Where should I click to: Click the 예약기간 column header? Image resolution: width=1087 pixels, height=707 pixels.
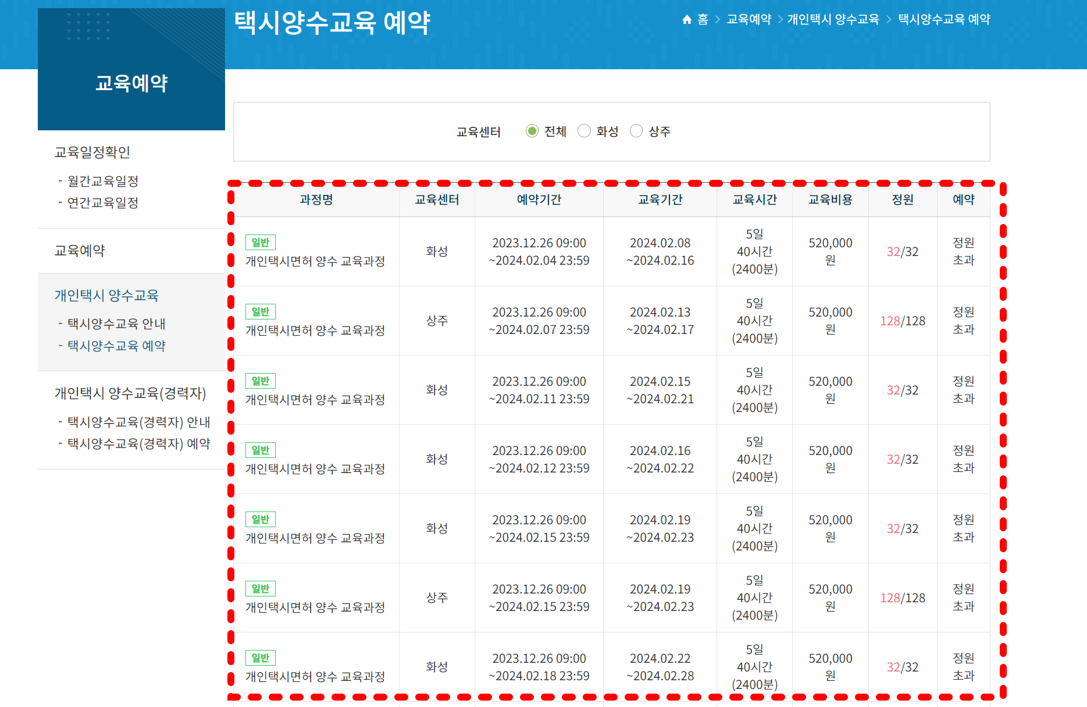pos(539,200)
